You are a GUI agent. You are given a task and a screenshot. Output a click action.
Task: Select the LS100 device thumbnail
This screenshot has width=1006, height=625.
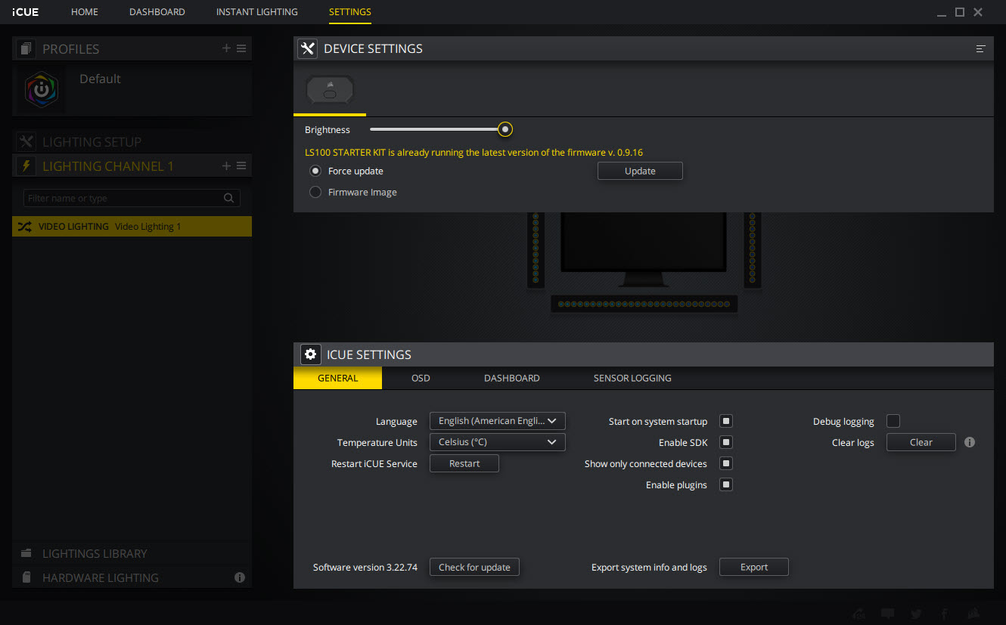coord(330,91)
